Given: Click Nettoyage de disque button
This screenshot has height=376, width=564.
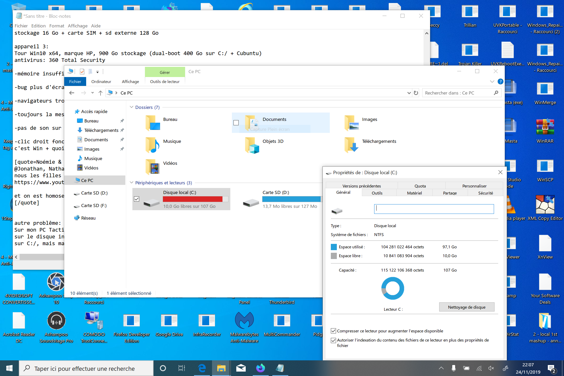Looking at the screenshot, I should pyautogui.click(x=467, y=307).
